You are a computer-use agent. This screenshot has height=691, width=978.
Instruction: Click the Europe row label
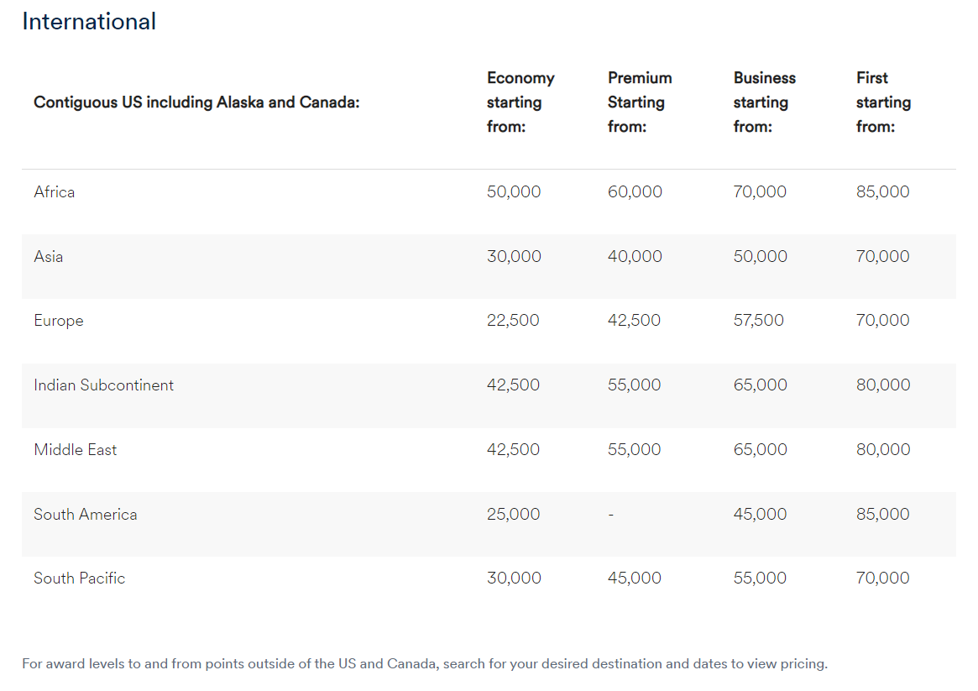(x=59, y=321)
